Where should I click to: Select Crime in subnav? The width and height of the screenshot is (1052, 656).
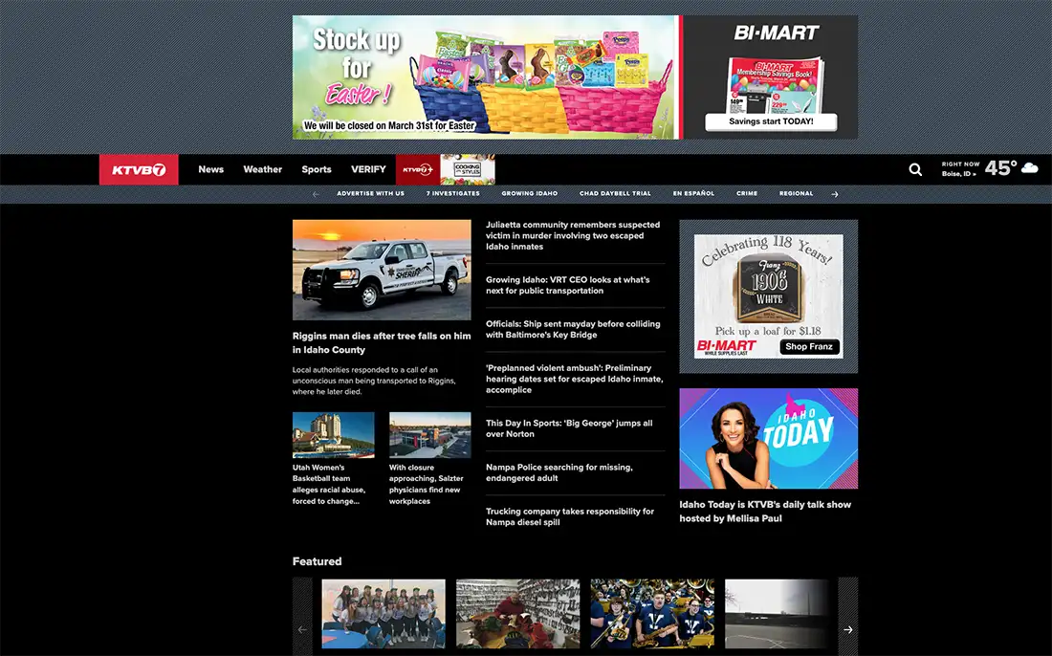coord(747,194)
